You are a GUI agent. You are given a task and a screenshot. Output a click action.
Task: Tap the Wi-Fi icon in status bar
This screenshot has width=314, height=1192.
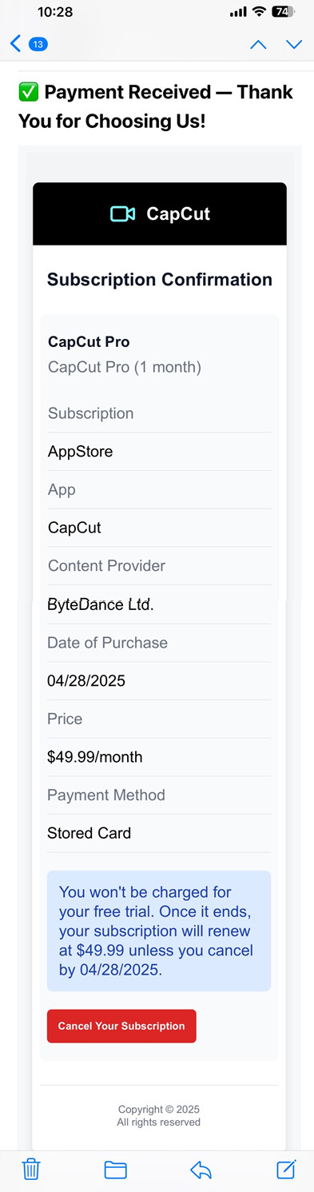click(259, 12)
